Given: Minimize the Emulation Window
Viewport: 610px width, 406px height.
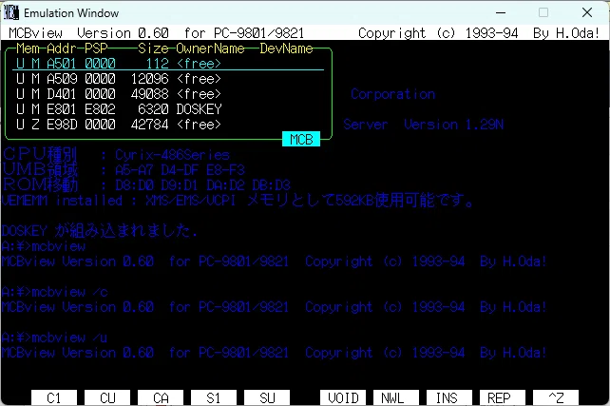Looking at the screenshot, I should [501, 13].
